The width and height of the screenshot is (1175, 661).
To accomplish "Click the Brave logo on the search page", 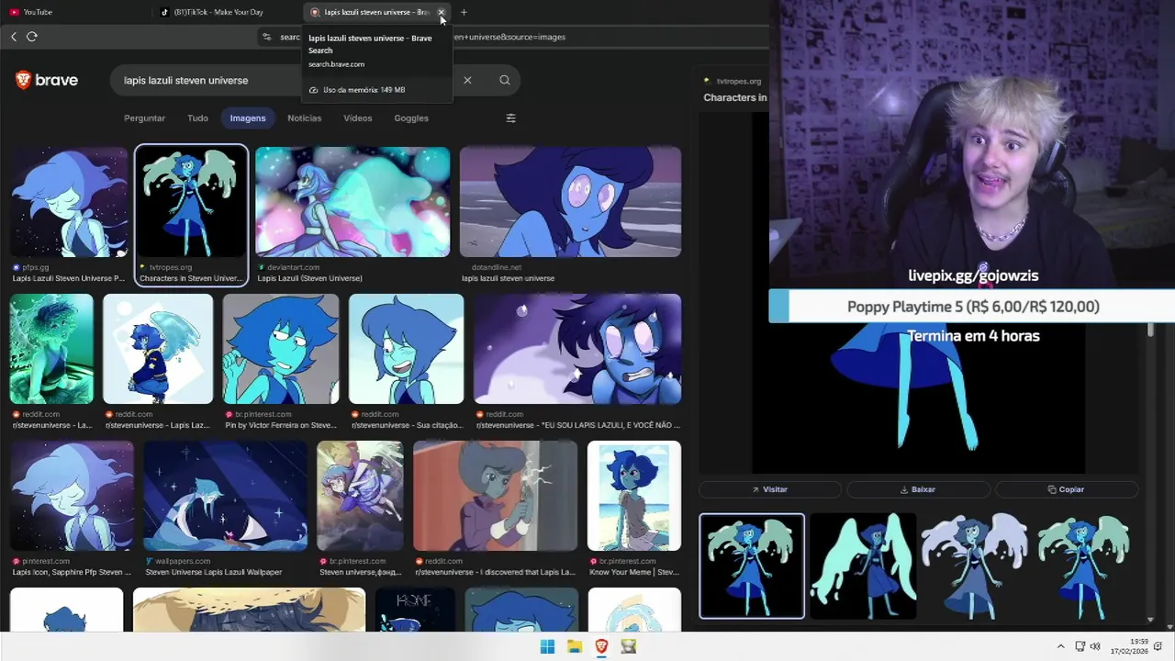I will pos(47,80).
